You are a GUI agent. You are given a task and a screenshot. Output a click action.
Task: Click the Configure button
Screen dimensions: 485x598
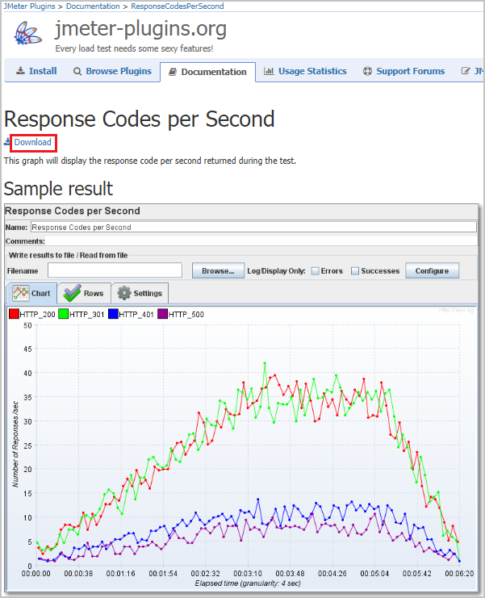tap(432, 271)
